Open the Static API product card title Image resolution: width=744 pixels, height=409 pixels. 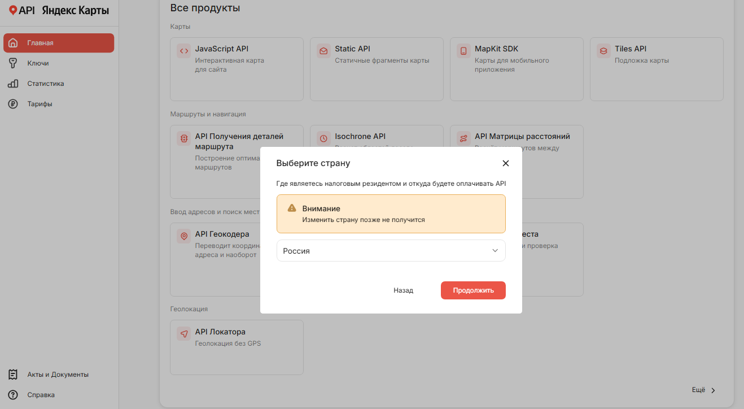(x=352, y=49)
